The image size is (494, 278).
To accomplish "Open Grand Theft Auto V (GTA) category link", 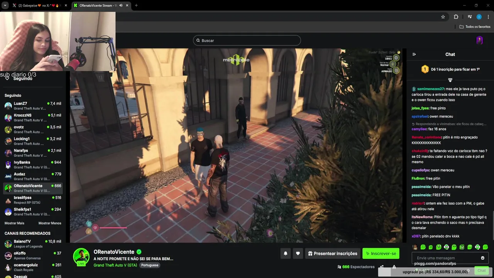I will 115,265.
